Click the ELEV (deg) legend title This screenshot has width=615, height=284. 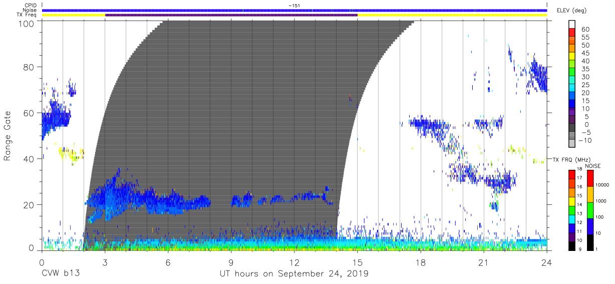[x=571, y=11]
